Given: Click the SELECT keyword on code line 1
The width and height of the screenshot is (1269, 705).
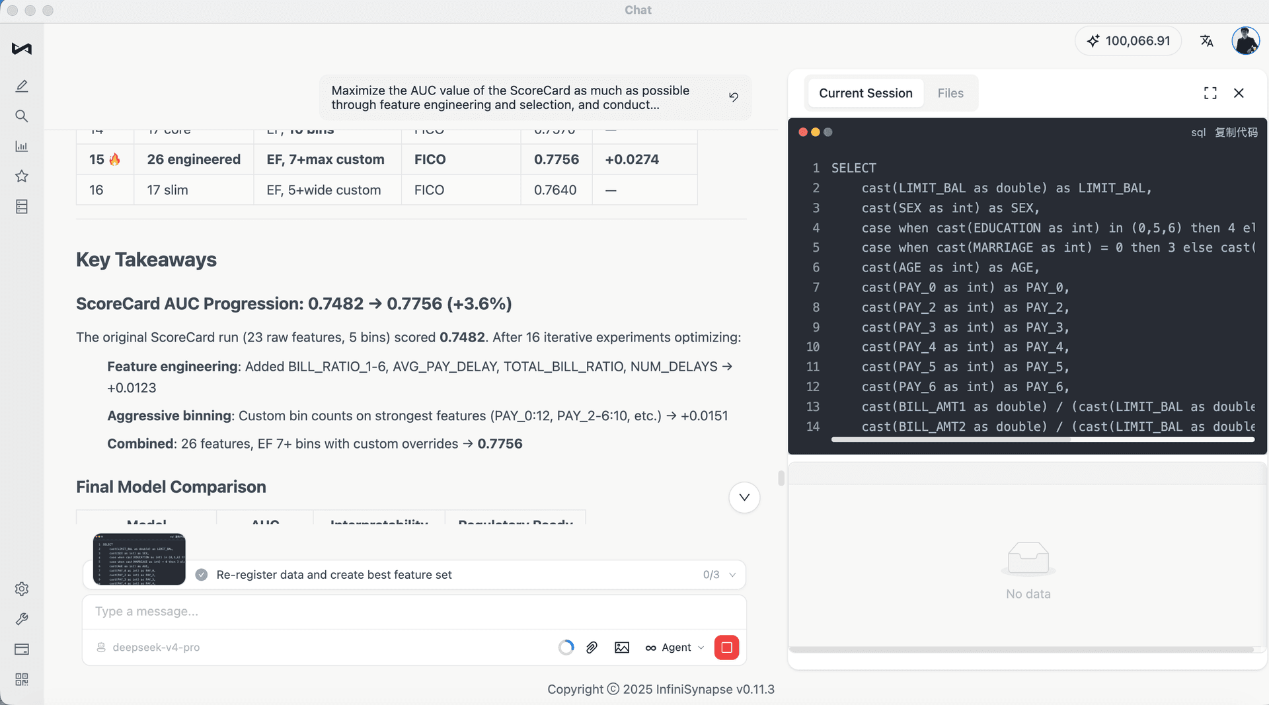Looking at the screenshot, I should [854, 168].
